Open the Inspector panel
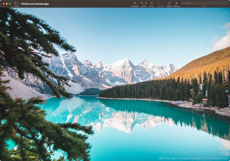Image resolution: width=230 pixels, height=161 pixels. (135, 3)
